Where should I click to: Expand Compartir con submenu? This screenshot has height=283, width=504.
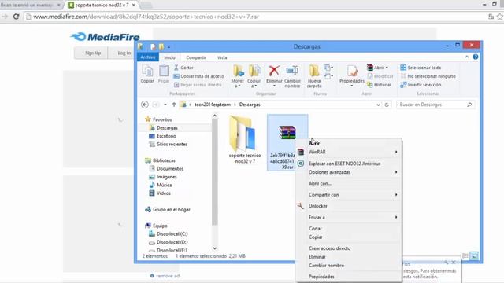click(x=349, y=195)
